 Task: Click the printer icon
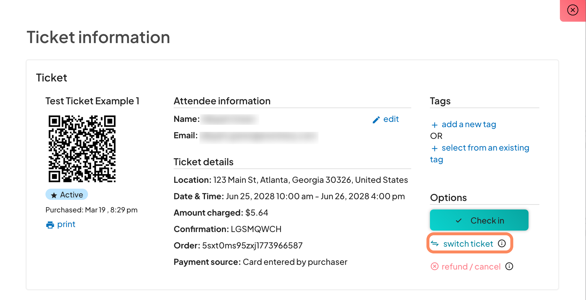[x=50, y=225]
